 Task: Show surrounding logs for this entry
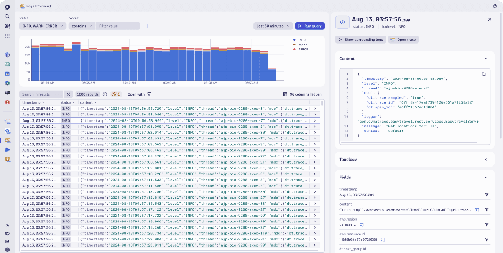point(360,39)
